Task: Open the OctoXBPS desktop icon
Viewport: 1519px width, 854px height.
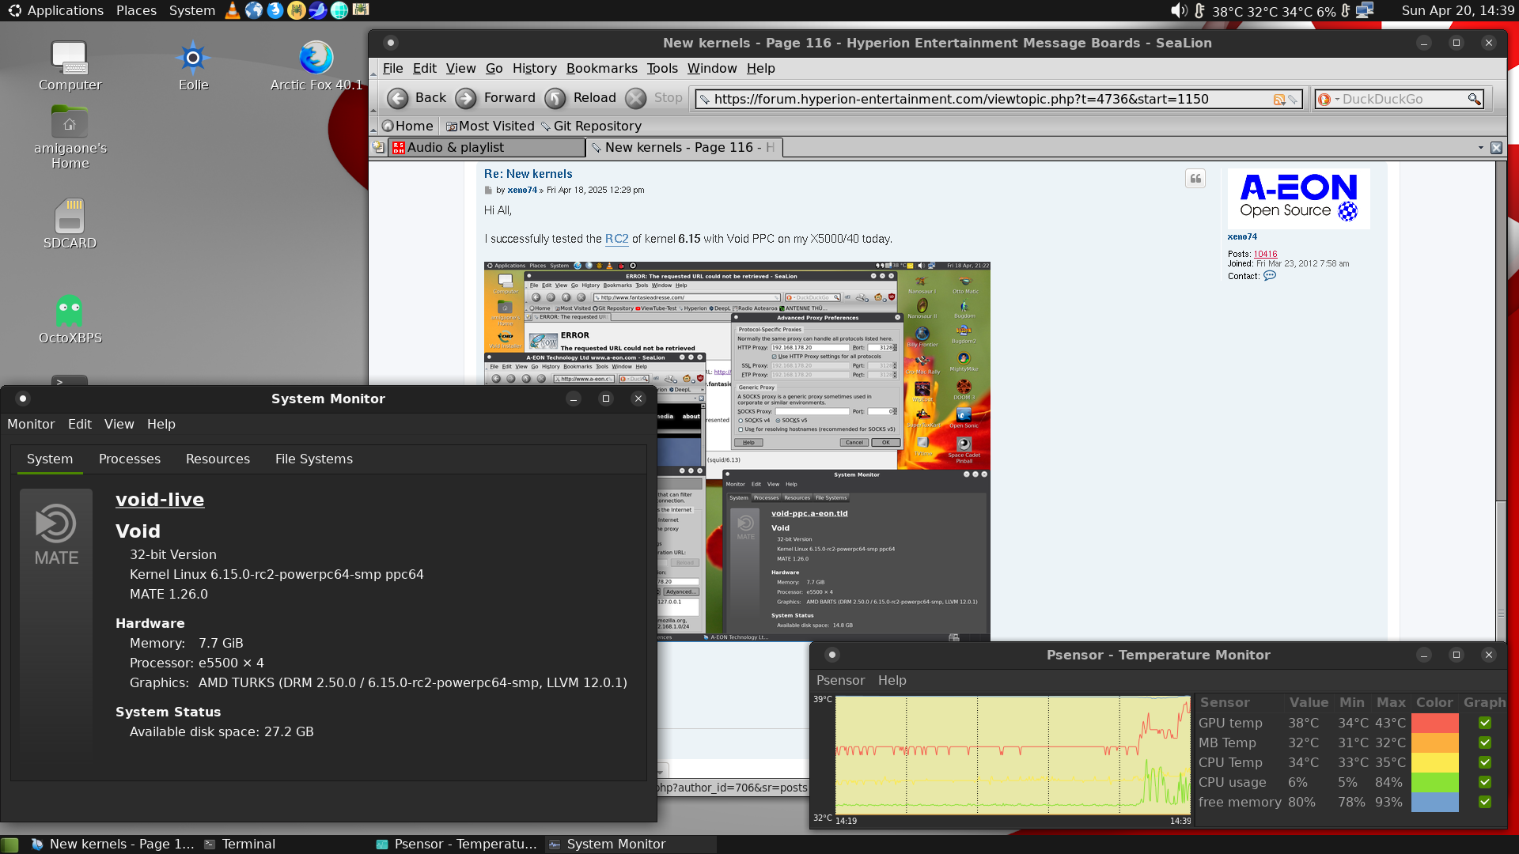Action: tap(70, 312)
